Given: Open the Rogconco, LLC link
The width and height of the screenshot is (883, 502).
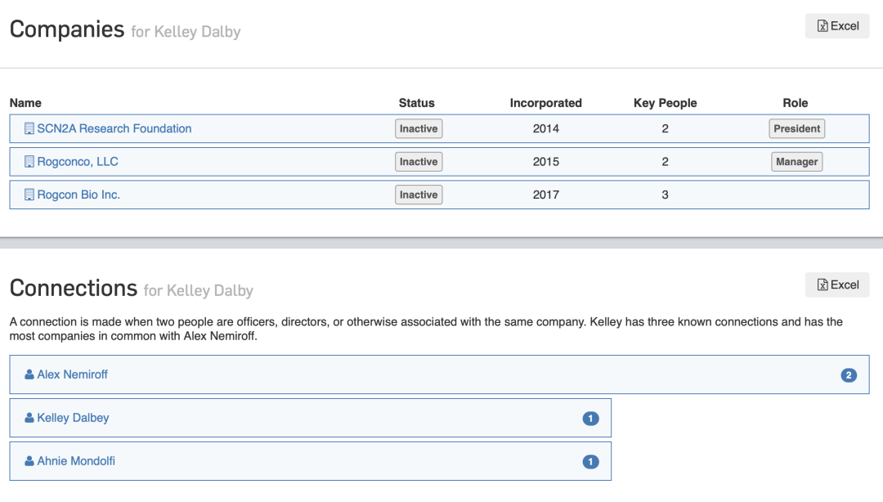Looking at the screenshot, I should coord(78,162).
